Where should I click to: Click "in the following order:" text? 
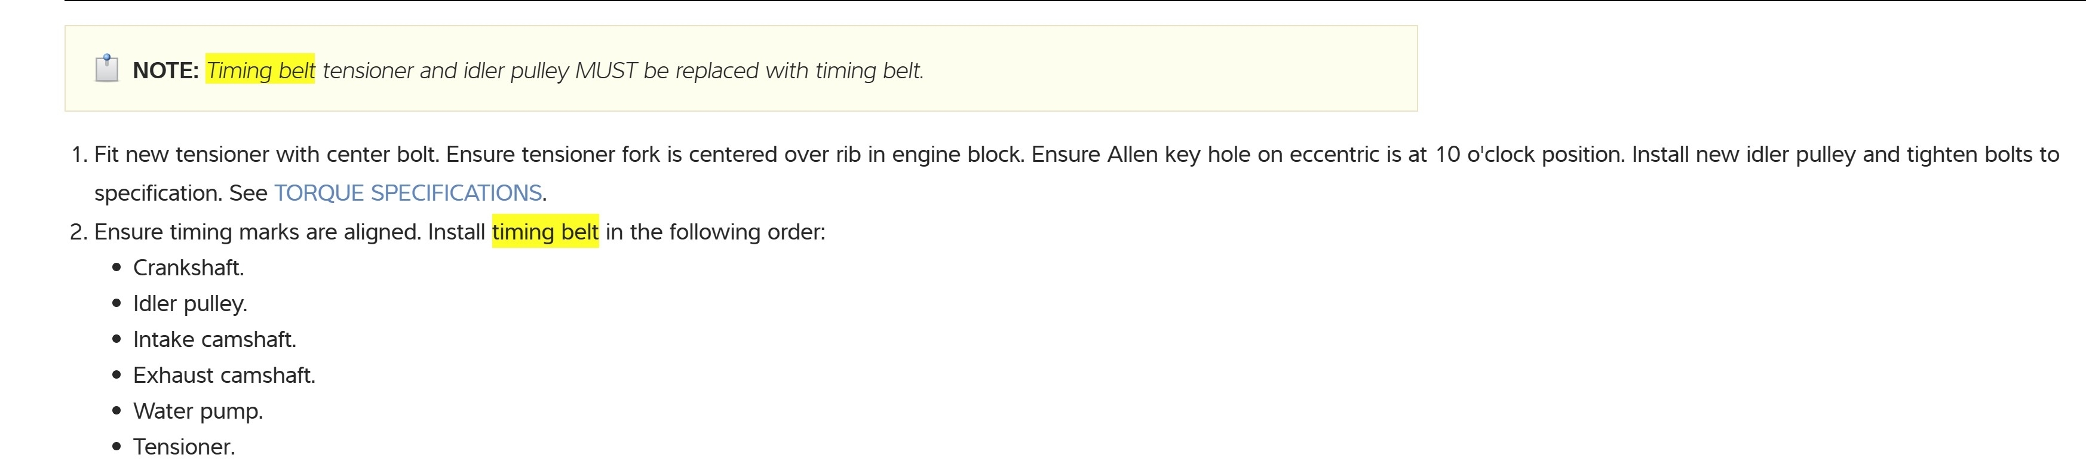(x=715, y=232)
